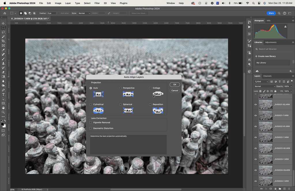
Task: Open the Layer menu
Action: tap(68, 3)
